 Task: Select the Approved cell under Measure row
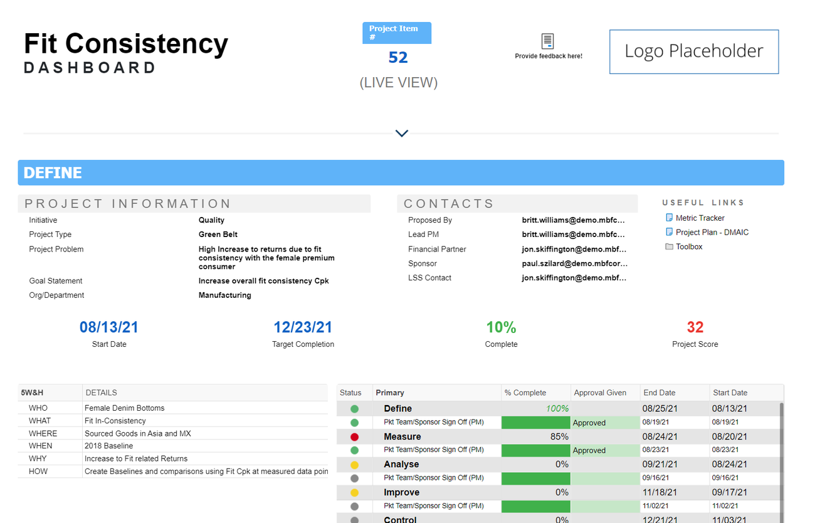click(x=605, y=450)
